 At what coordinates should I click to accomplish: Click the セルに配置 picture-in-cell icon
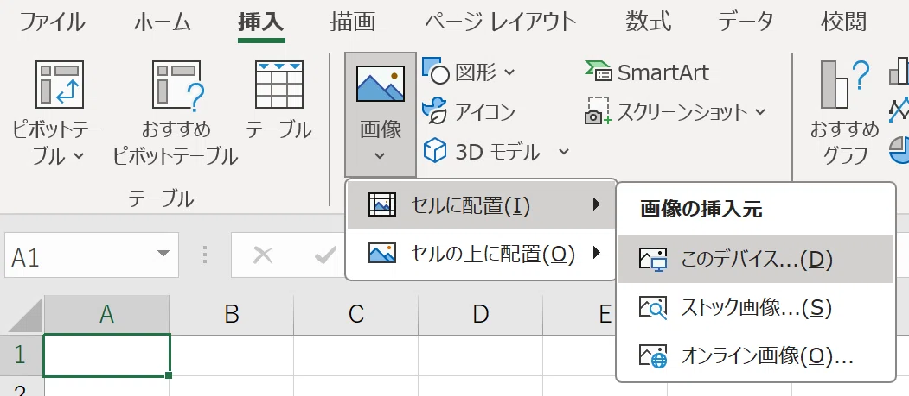pyautogui.click(x=382, y=204)
